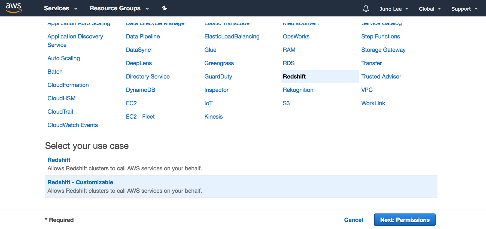Choose the IoT service link
The height and width of the screenshot is (229, 486).
point(208,103)
